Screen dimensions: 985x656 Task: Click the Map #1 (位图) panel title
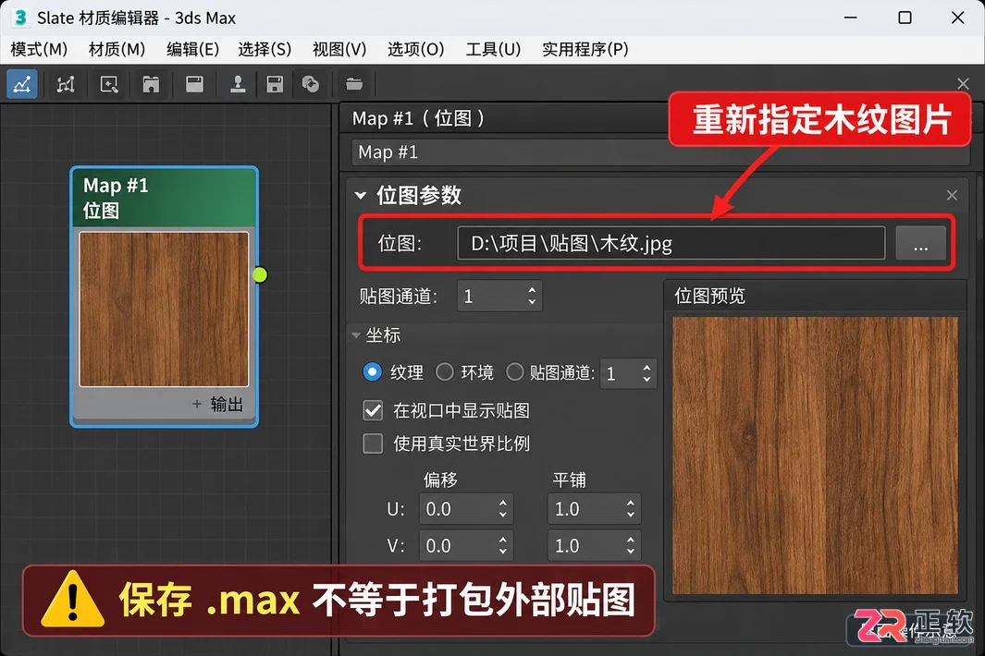(418, 118)
